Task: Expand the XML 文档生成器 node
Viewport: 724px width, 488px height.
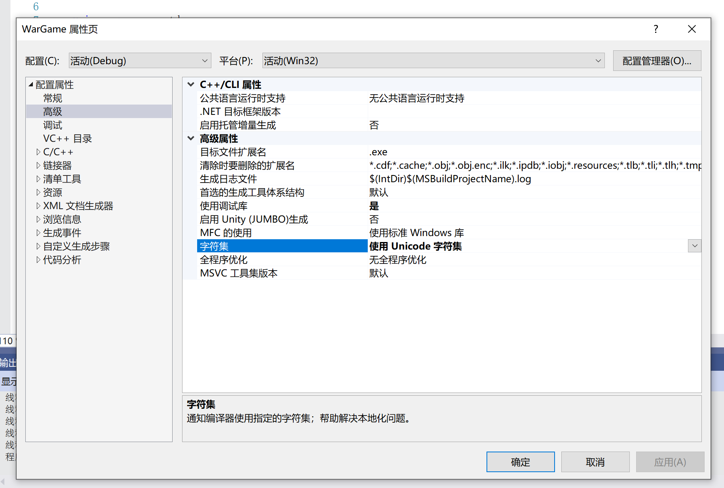Action: click(38, 206)
